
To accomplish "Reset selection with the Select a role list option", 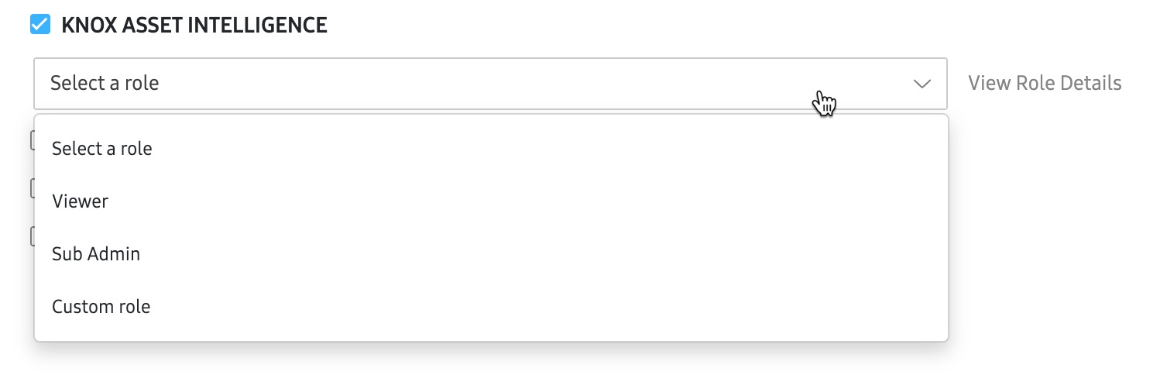I will coord(102,149).
